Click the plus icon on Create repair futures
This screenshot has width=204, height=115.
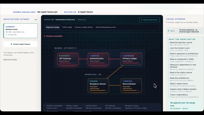(11, 44)
